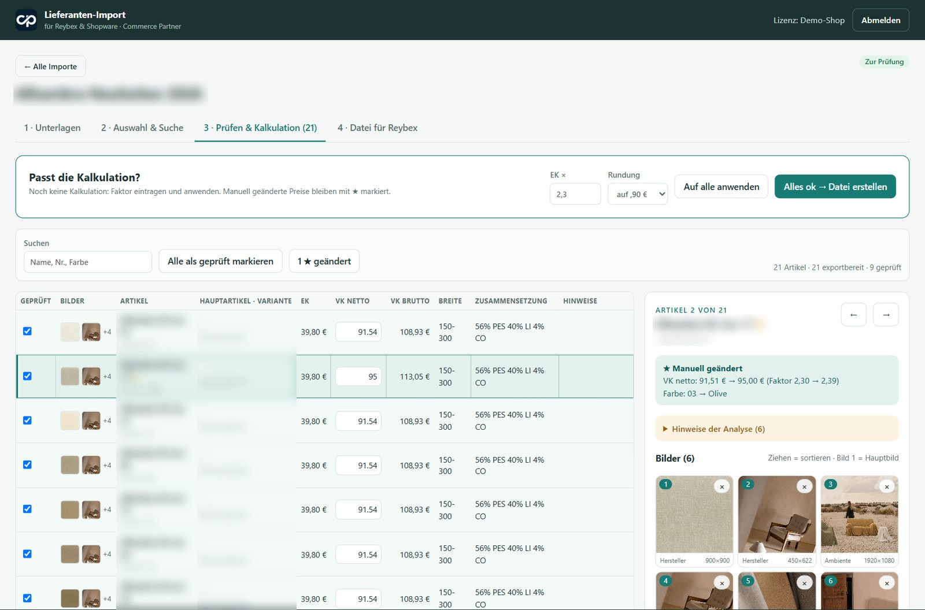Remove image 4 with its X icon

coord(721,583)
